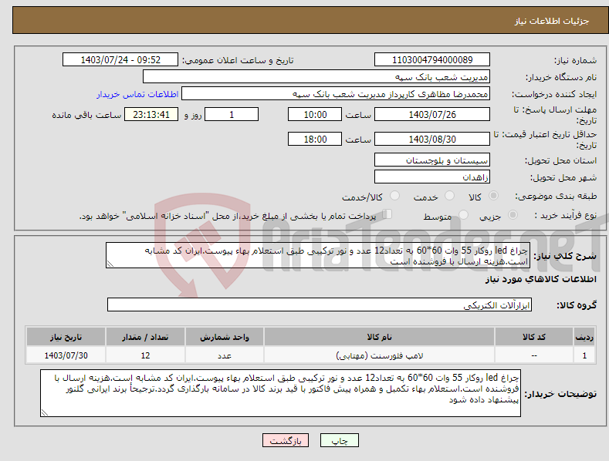Click the چاپ (print) button
Screen dimensions: 609x461
(339, 440)
